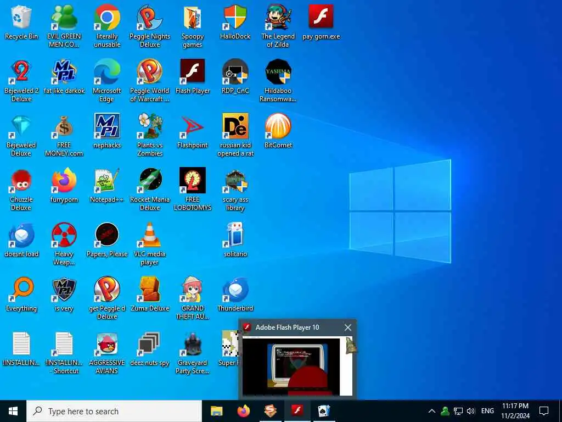Select the AGGRESSIVE AVIANS red bird icon

(x=107, y=353)
